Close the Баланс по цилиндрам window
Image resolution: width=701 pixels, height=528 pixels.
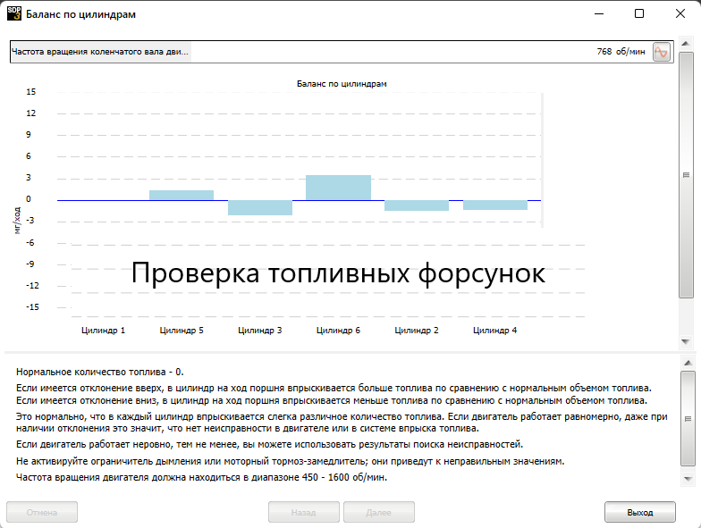(680, 14)
